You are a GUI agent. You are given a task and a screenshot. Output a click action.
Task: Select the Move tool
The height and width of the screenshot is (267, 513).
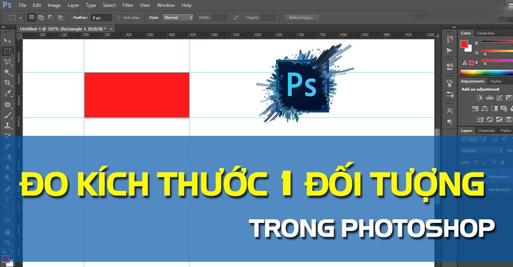tap(8, 40)
